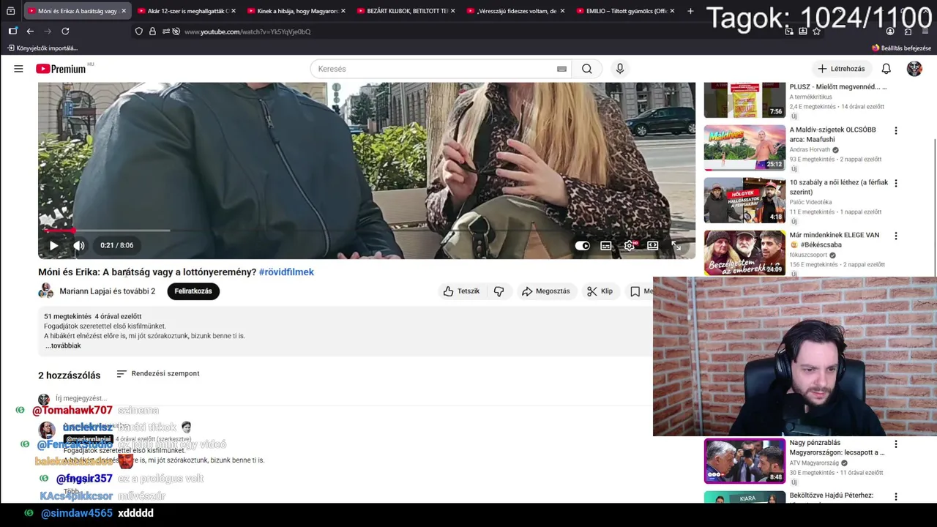Enter fullscreen mode

pyautogui.click(x=676, y=245)
